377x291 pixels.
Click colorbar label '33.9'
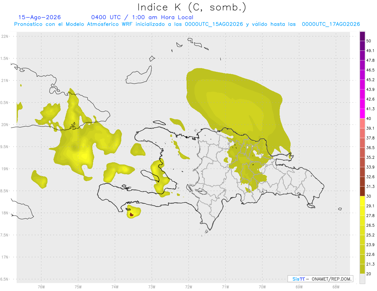(x=370, y=167)
